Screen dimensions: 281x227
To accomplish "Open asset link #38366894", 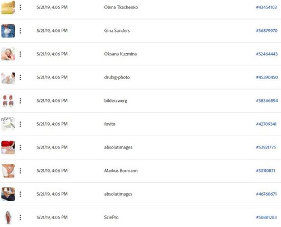I will pos(267,101).
